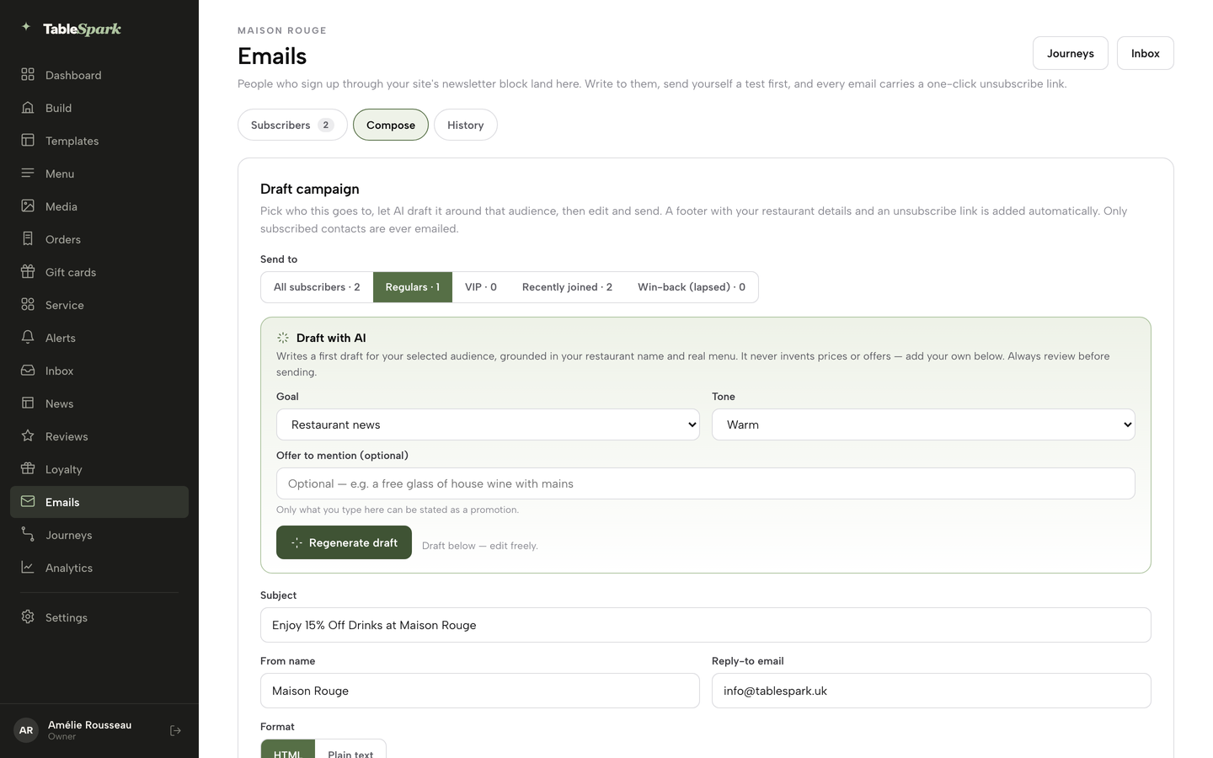Click the Loyalty gift icon
The height and width of the screenshot is (758, 1213).
28,469
